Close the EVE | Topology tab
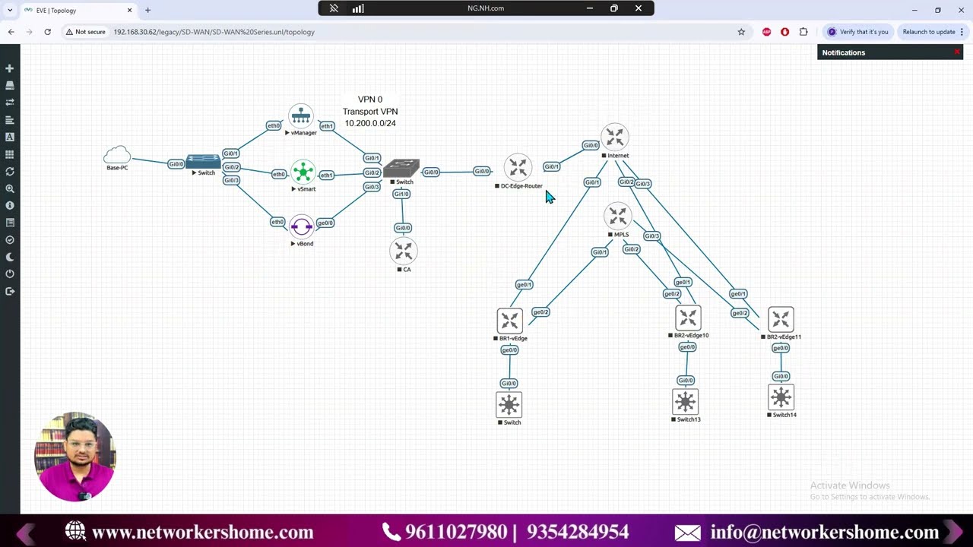Screen dimensions: 973x547 click(129, 11)
